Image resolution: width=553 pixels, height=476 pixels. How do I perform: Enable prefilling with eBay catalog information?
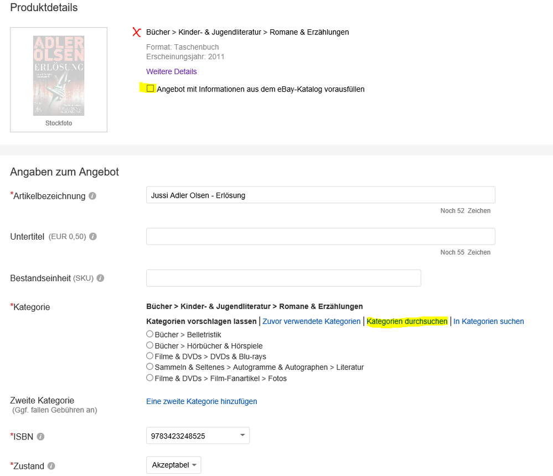pyautogui.click(x=150, y=89)
